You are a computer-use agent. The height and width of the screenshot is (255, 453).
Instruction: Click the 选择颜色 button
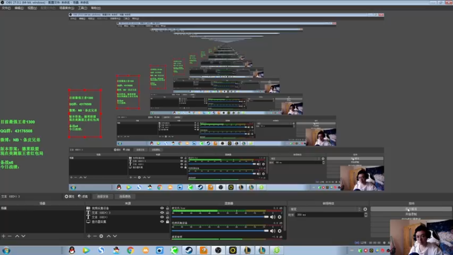click(125, 196)
